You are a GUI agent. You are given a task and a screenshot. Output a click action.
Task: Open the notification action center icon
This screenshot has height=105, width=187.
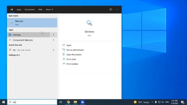click(183, 102)
